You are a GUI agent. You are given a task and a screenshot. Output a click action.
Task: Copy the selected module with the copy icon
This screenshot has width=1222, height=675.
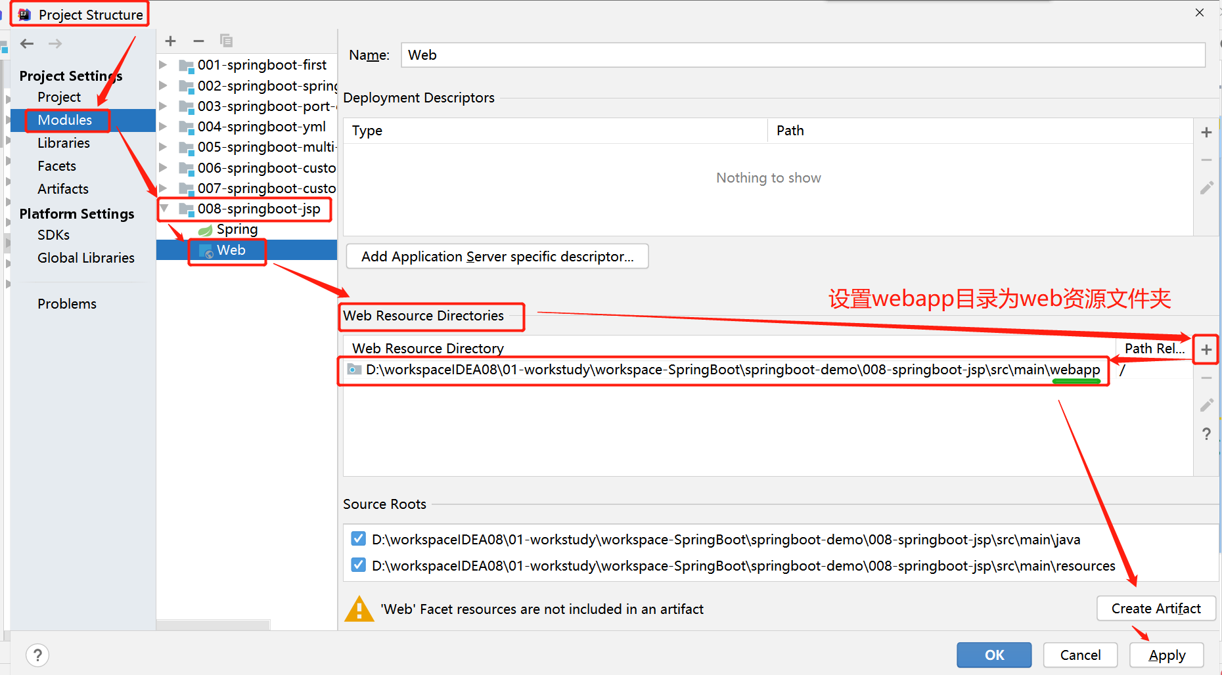tap(226, 41)
